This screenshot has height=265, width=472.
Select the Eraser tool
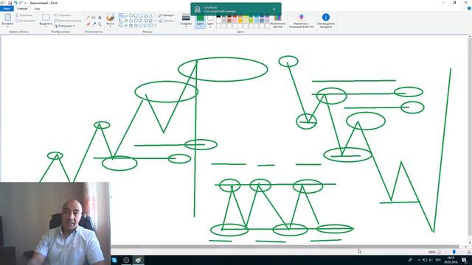click(88, 24)
